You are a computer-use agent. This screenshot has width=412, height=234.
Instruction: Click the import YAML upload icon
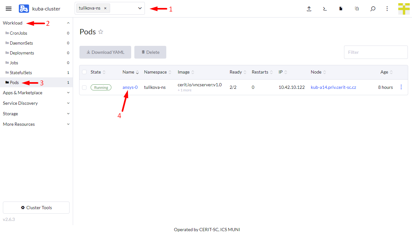309,9
